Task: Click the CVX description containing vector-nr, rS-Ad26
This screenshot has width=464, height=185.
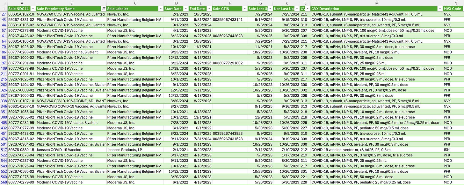Action: pos(377,150)
